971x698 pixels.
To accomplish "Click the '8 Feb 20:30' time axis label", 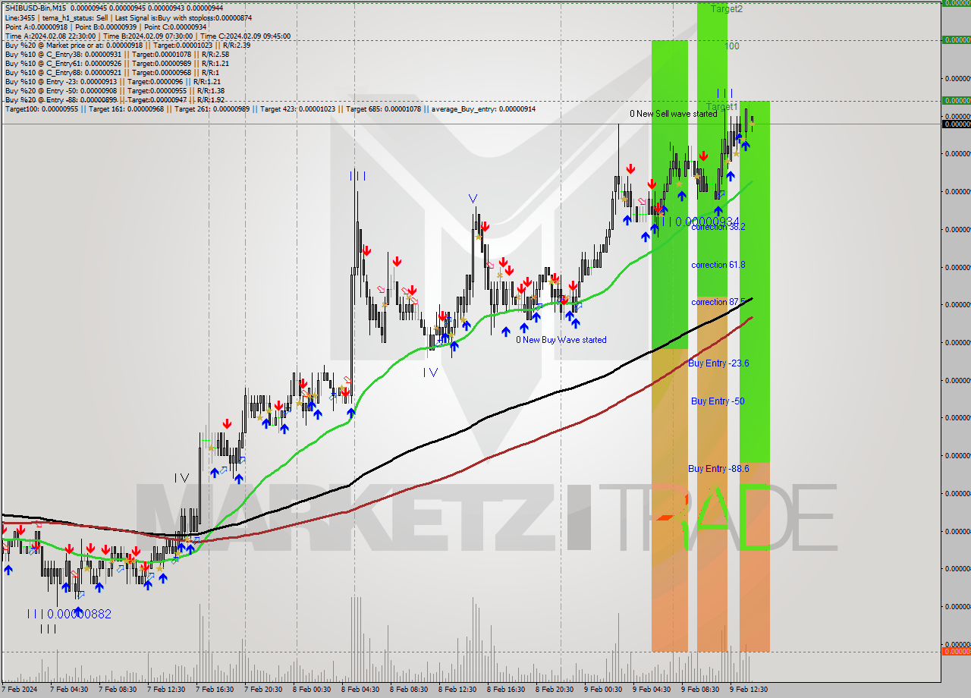I will [555, 690].
